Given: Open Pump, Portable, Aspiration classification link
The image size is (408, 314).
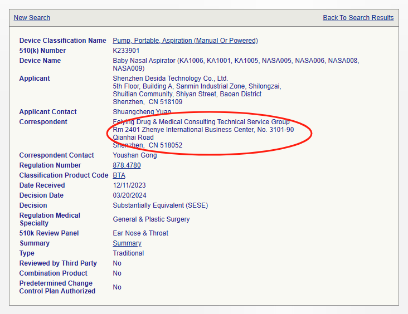Looking at the screenshot, I should 185,41.
